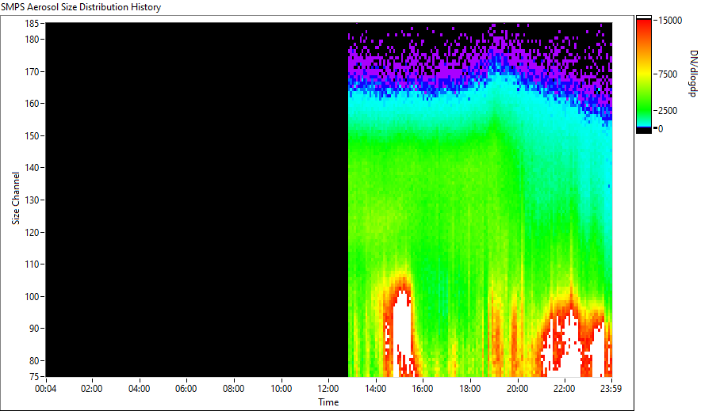Viewport: 701px width, 411px height.
Task: Click the 140 size channel label
Action: (x=31, y=168)
